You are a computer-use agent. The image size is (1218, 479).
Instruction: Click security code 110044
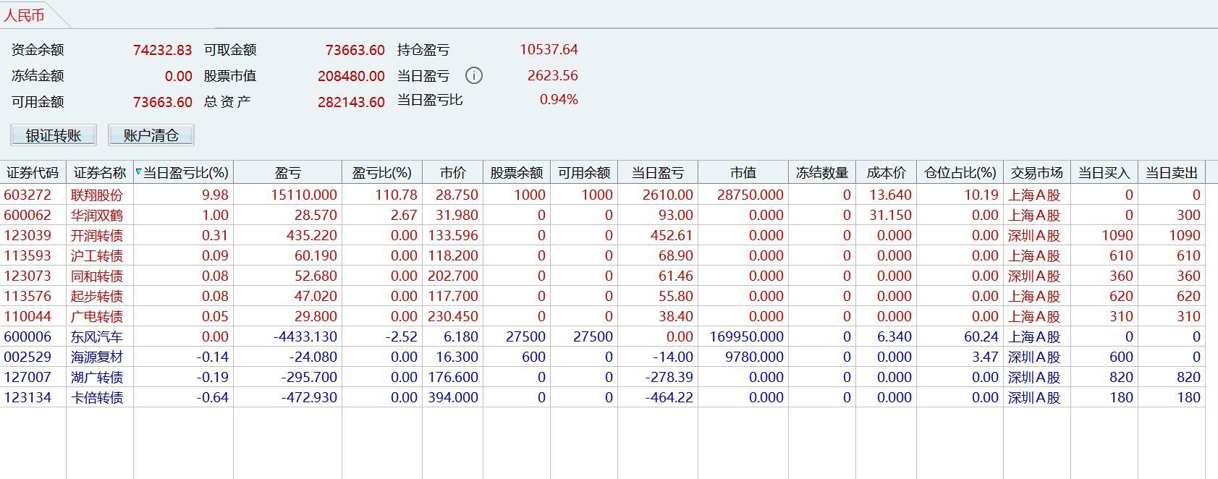coord(28,316)
